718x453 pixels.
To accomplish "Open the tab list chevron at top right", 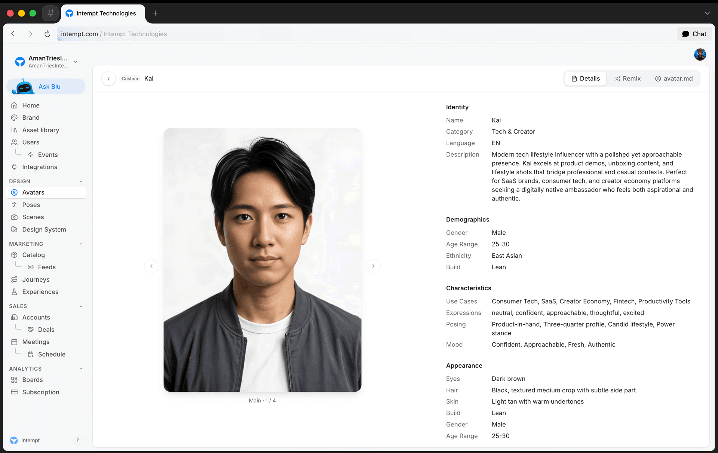I will (707, 13).
